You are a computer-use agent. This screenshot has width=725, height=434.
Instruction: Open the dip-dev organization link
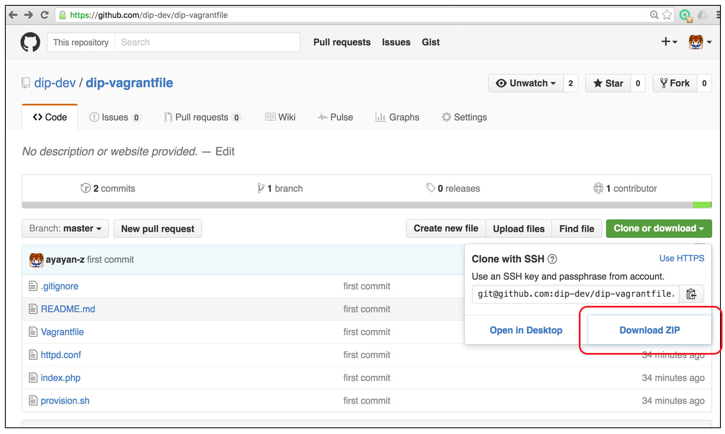pyautogui.click(x=55, y=83)
